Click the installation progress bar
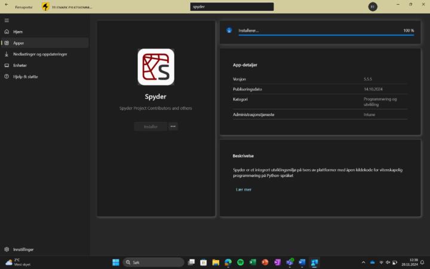The height and width of the screenshot is (269, 430). click(x=326, y=35)
